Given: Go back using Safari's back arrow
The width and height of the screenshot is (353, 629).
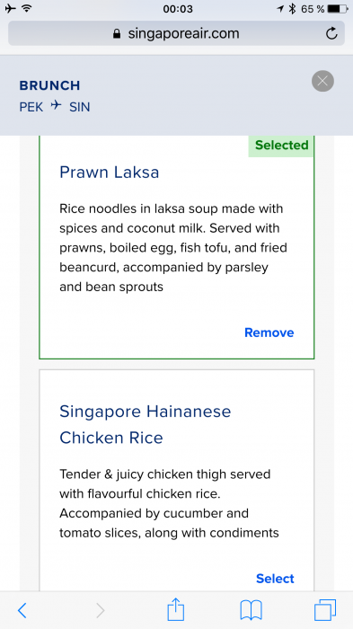Looking at the screenshot, I should [22, 610].
